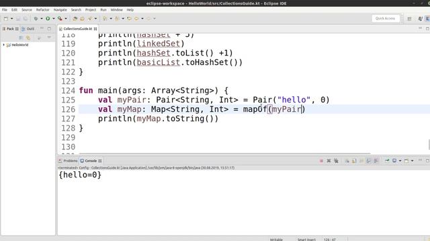The image size is (430, 241).
Task: Open the Source menu
Action: (x=27, y=9)
